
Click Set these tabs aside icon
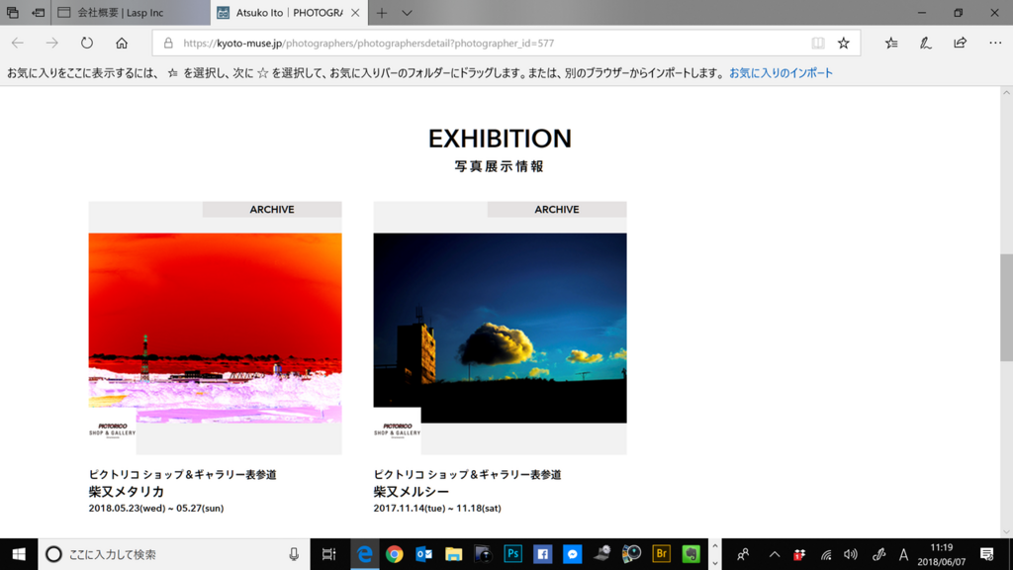click(39, 12)
